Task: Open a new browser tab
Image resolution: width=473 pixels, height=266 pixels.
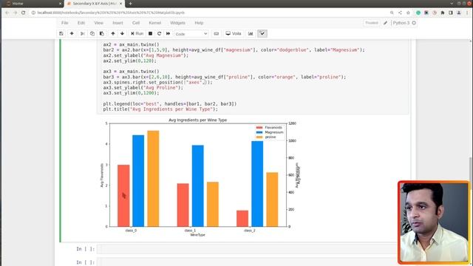Action: coord(130,4)
